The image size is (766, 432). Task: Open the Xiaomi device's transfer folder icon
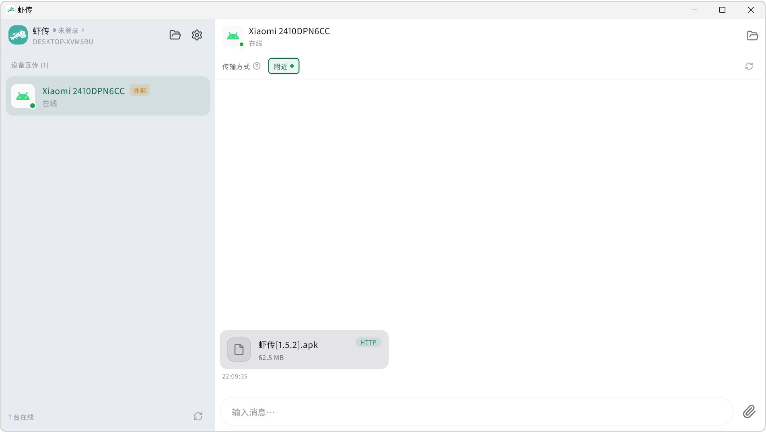pos(752,35)
